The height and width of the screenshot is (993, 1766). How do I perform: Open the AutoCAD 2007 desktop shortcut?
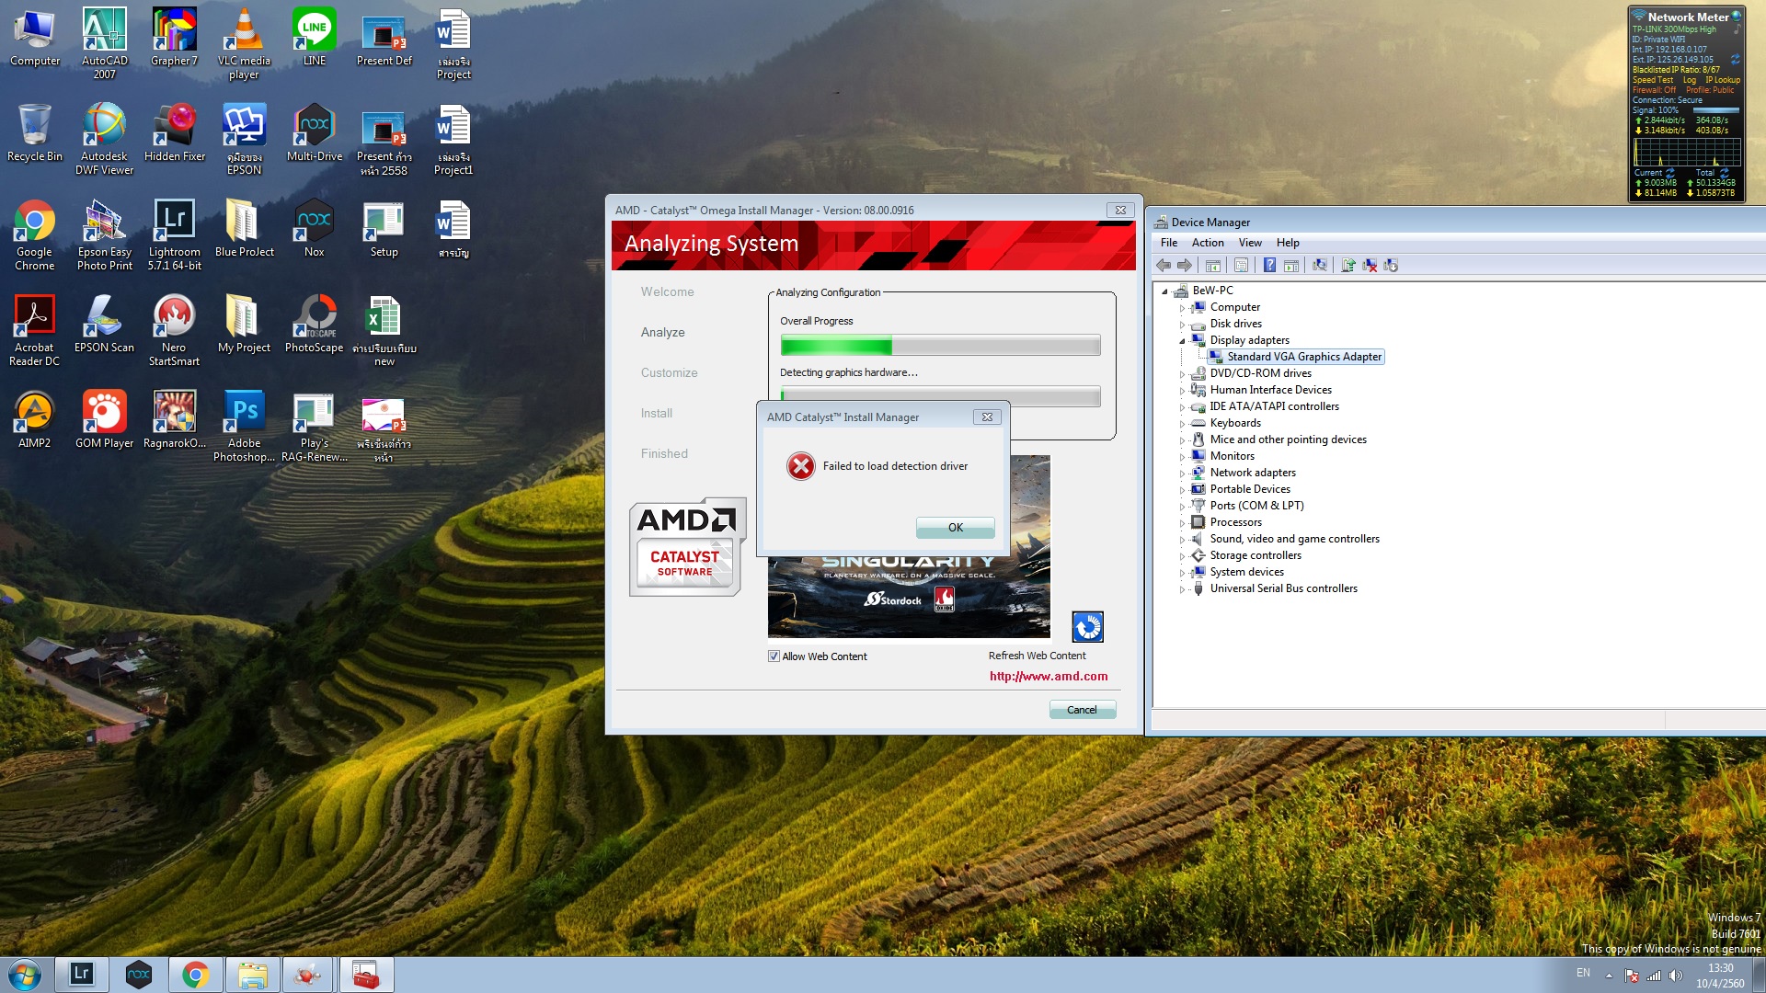click(x=105, y=44)
